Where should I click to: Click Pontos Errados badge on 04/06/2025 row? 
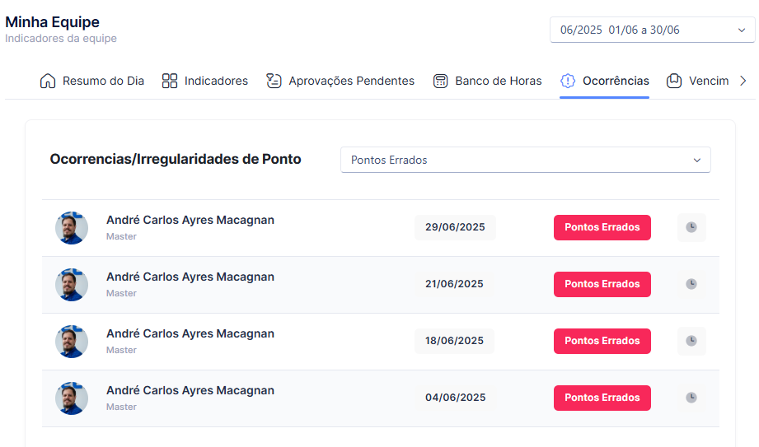tap(602, 398)
